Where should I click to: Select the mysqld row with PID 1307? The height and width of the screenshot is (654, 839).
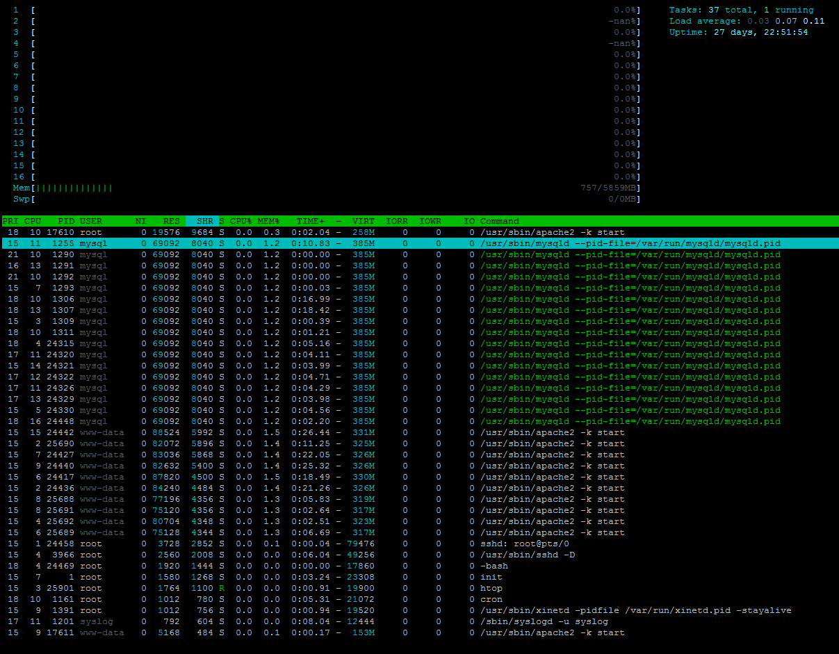tap(419, 310)
